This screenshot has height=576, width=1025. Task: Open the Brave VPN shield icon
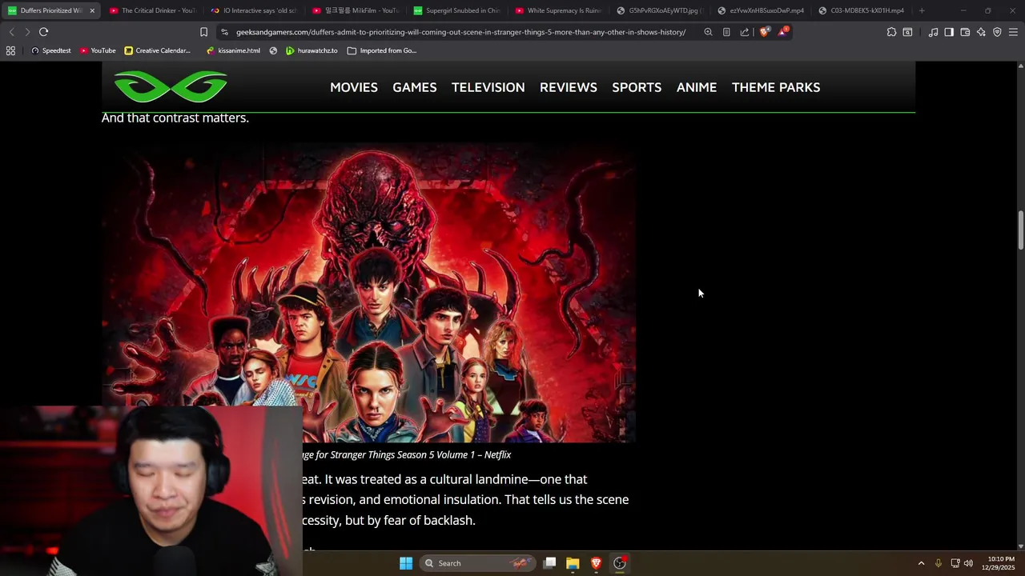click(x=997, y=32)
